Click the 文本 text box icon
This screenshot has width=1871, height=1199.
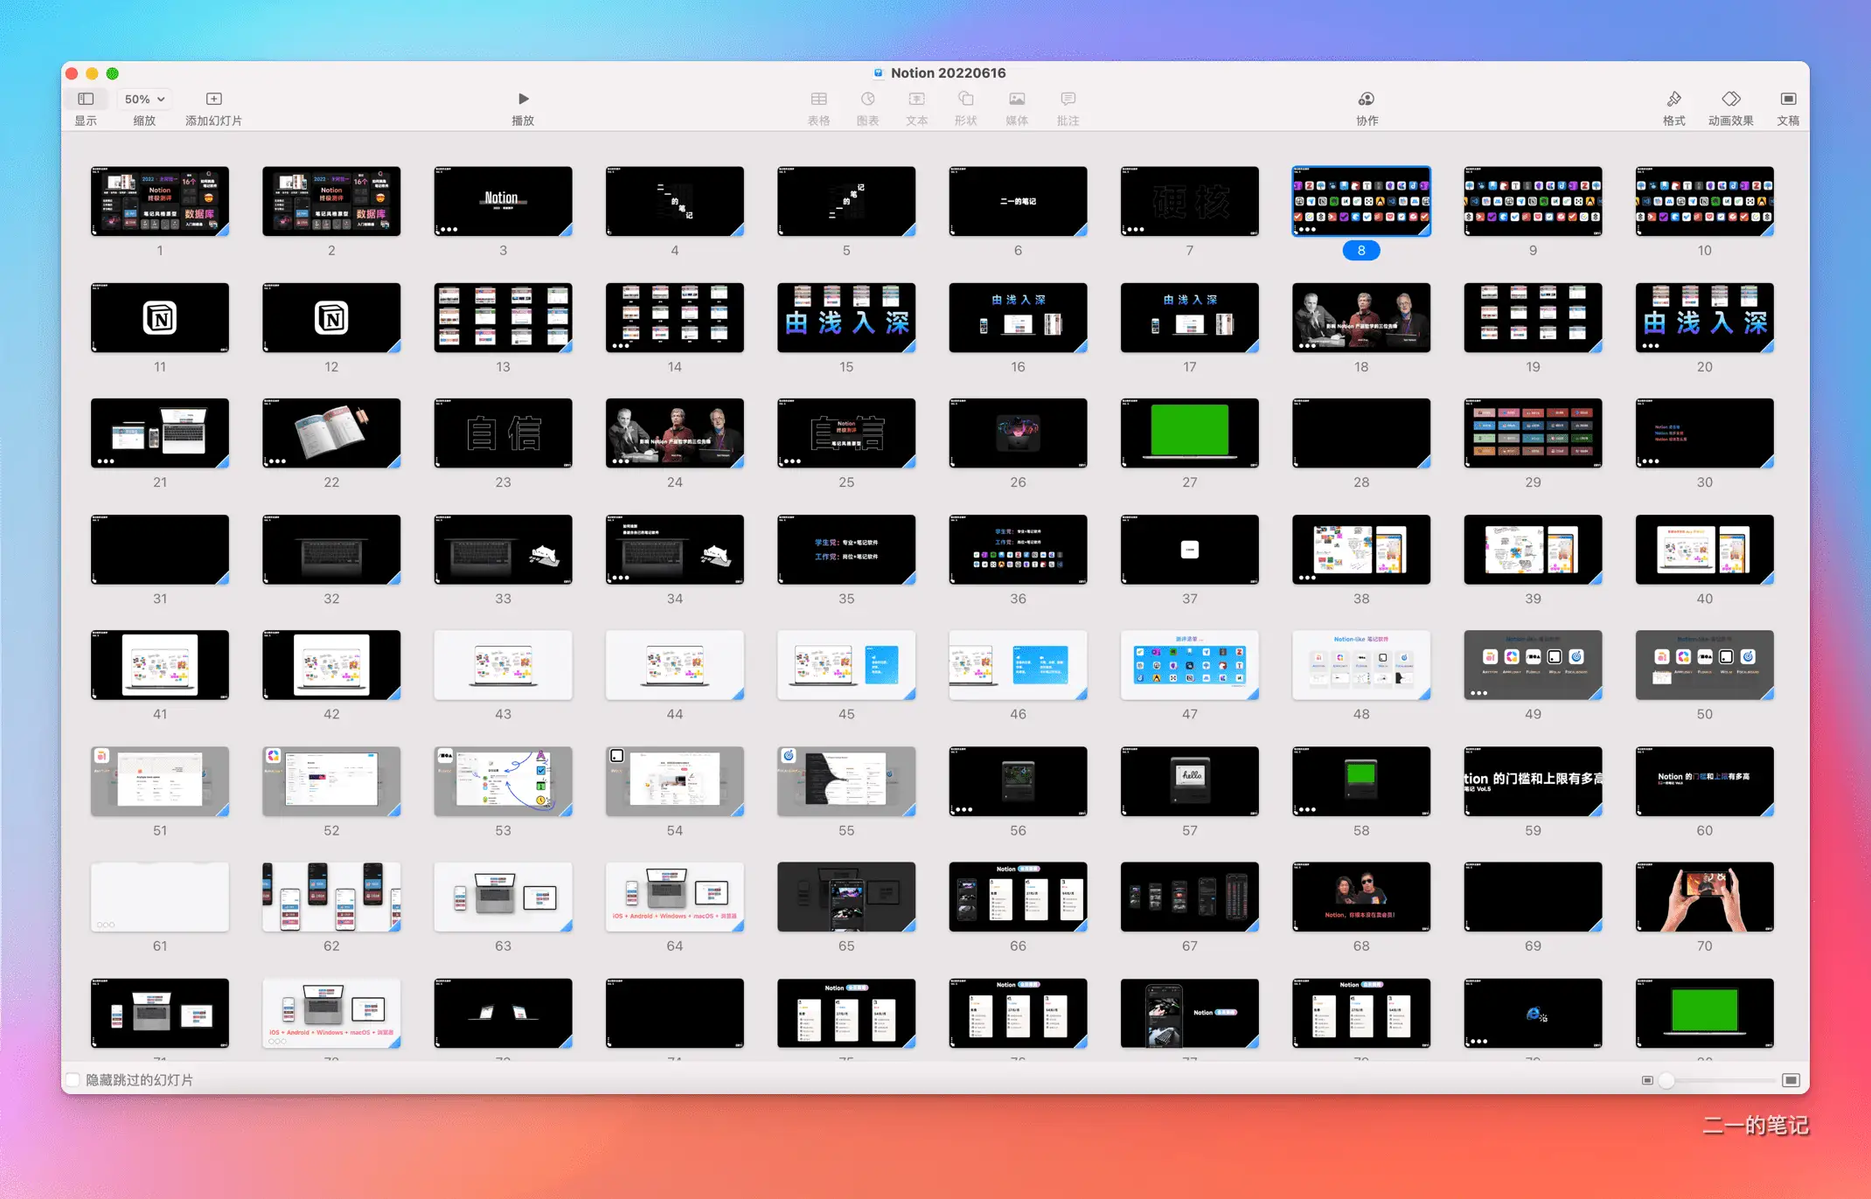916,99
